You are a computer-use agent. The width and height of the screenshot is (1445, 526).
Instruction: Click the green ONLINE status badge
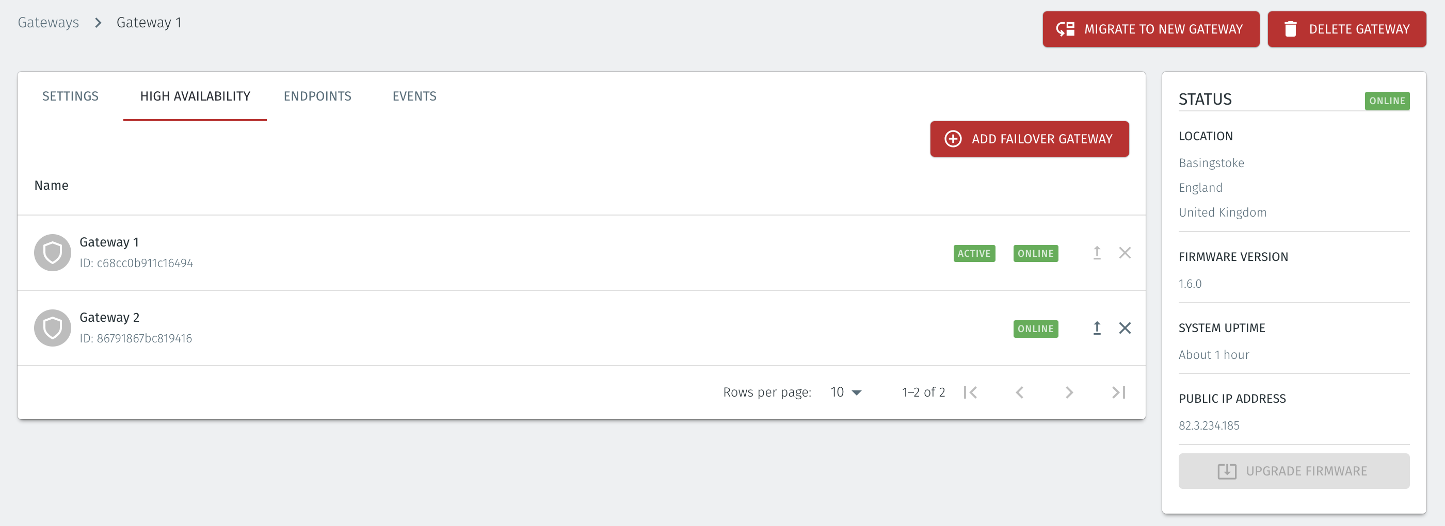[1387, 101]
